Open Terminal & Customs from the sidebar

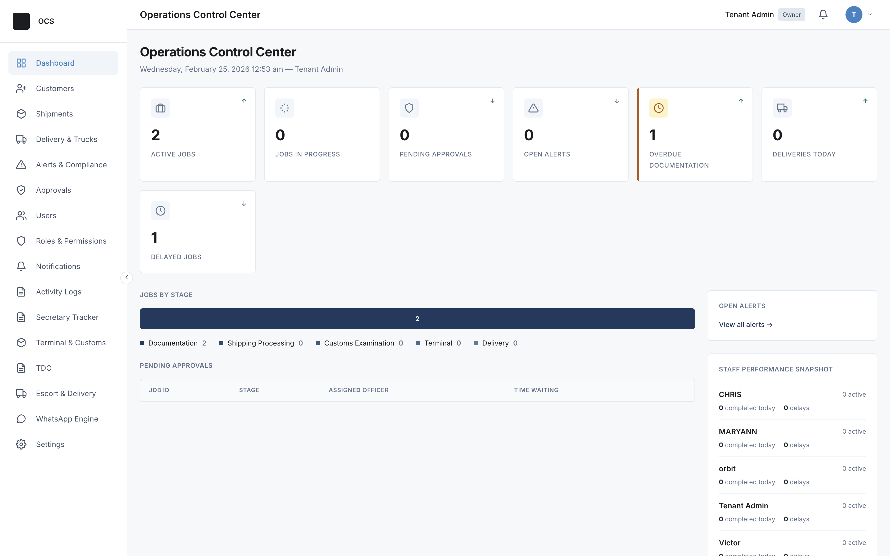click(x=71, y=342)
